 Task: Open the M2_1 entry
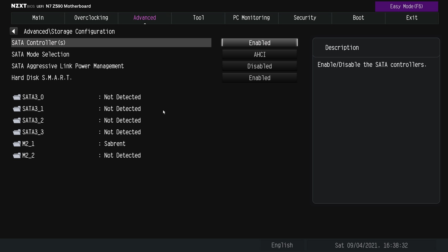(28, 144)
